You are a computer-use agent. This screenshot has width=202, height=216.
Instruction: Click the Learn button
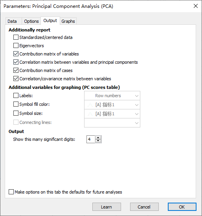107,207
